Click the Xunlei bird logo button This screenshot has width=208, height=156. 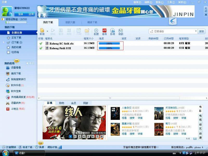pos(173,21)
